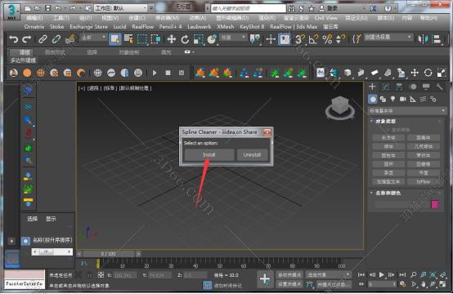Click the Redo arrow in main toolbar
453x294 pixels.
(x=27, y=39)
